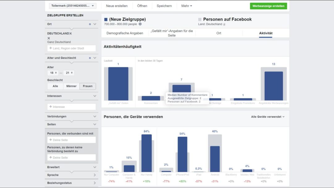Click info icon next to Land: Deutschland

(x=224, y=24)
